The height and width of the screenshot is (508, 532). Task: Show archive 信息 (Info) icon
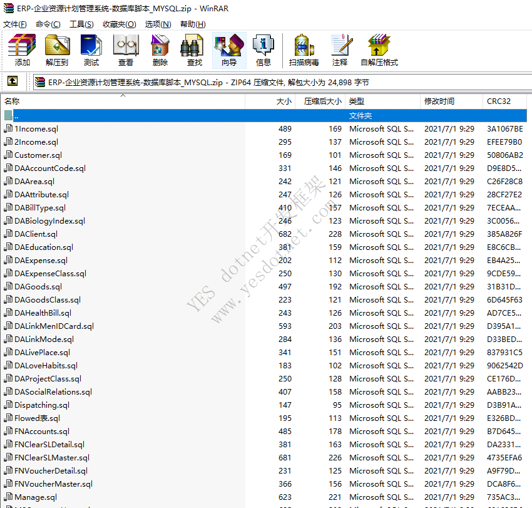[x=263, y=46]
